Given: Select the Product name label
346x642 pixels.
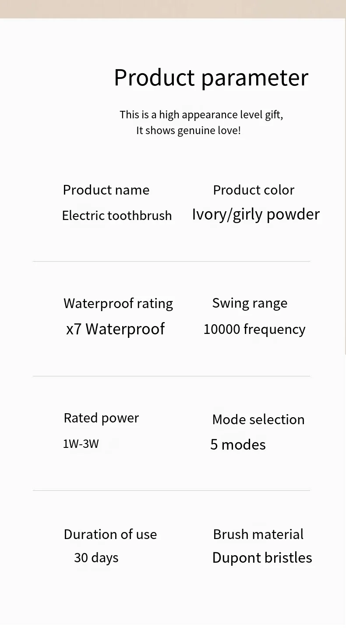Looking at the screenshot, I should pos(106,190).
